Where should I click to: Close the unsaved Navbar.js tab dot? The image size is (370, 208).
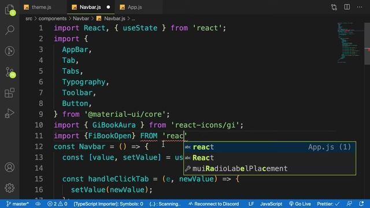(x=108, y=7)
